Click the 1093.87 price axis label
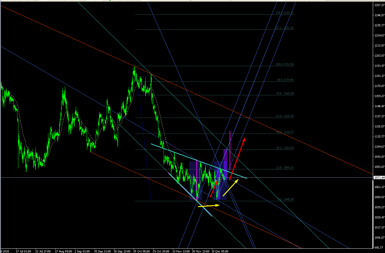This screenshot has height=253, width=385. (379, 157)
